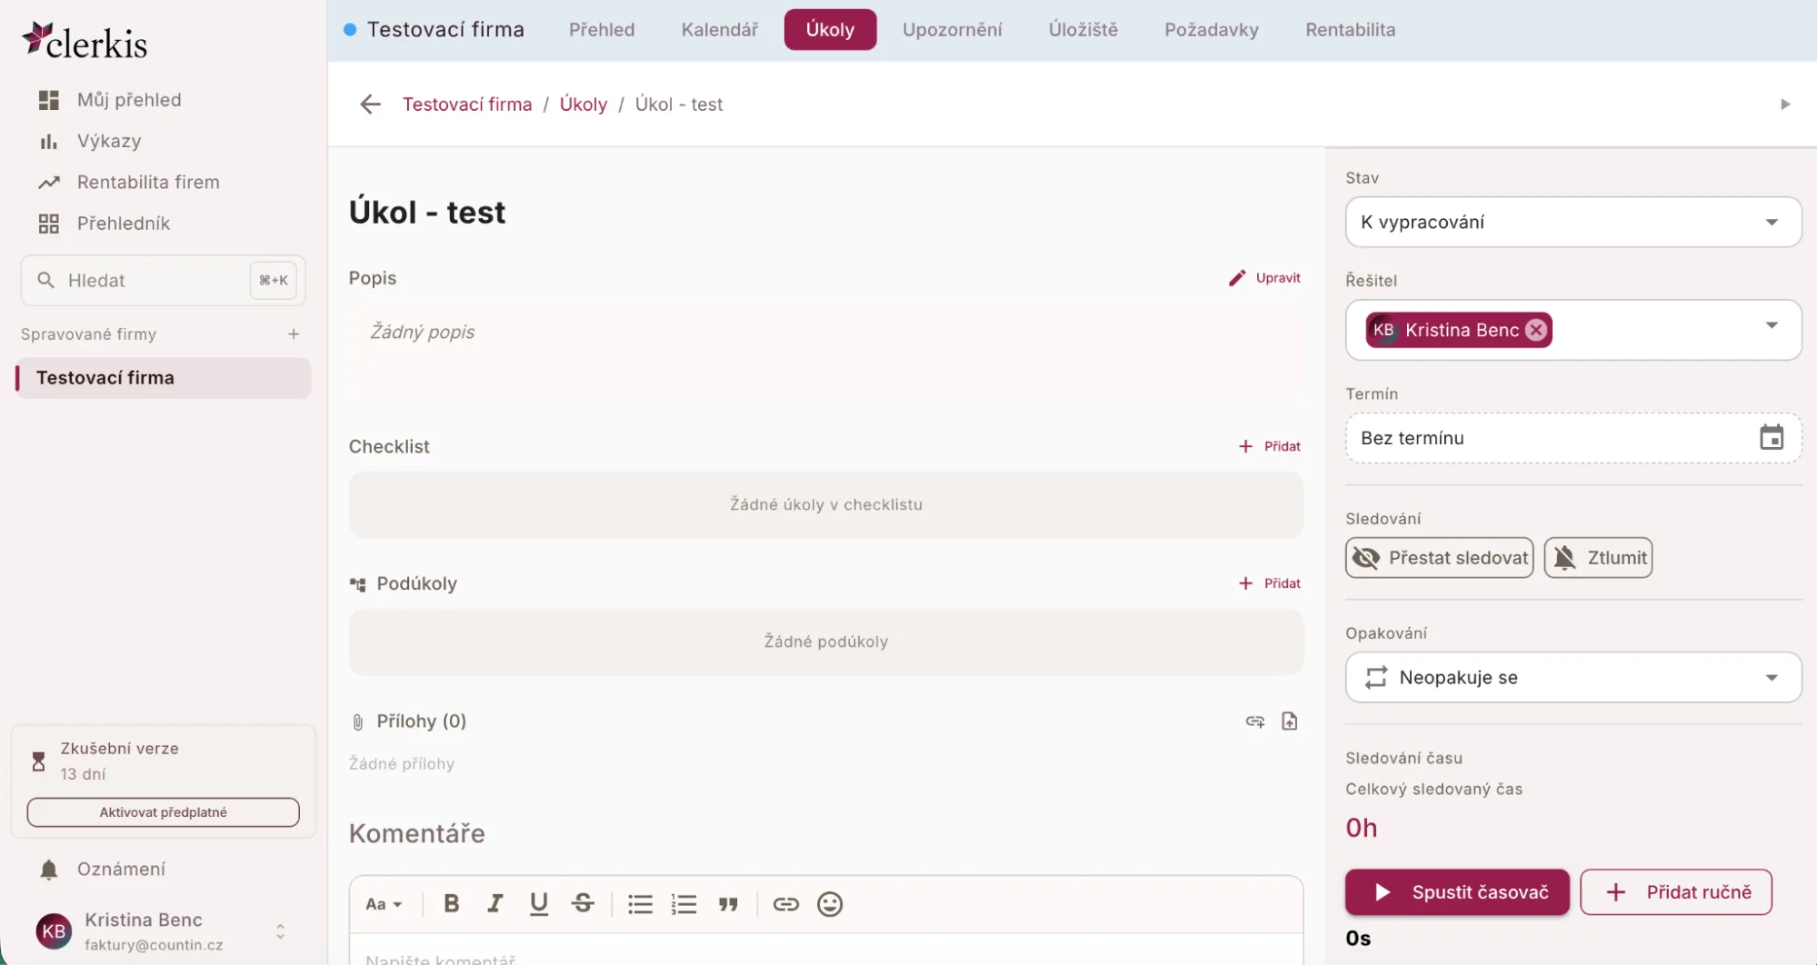Remove Kristina Benc from Řešitel
Screen dimensions: 1817x965
pyautogui.click(x=1535, y=330)
